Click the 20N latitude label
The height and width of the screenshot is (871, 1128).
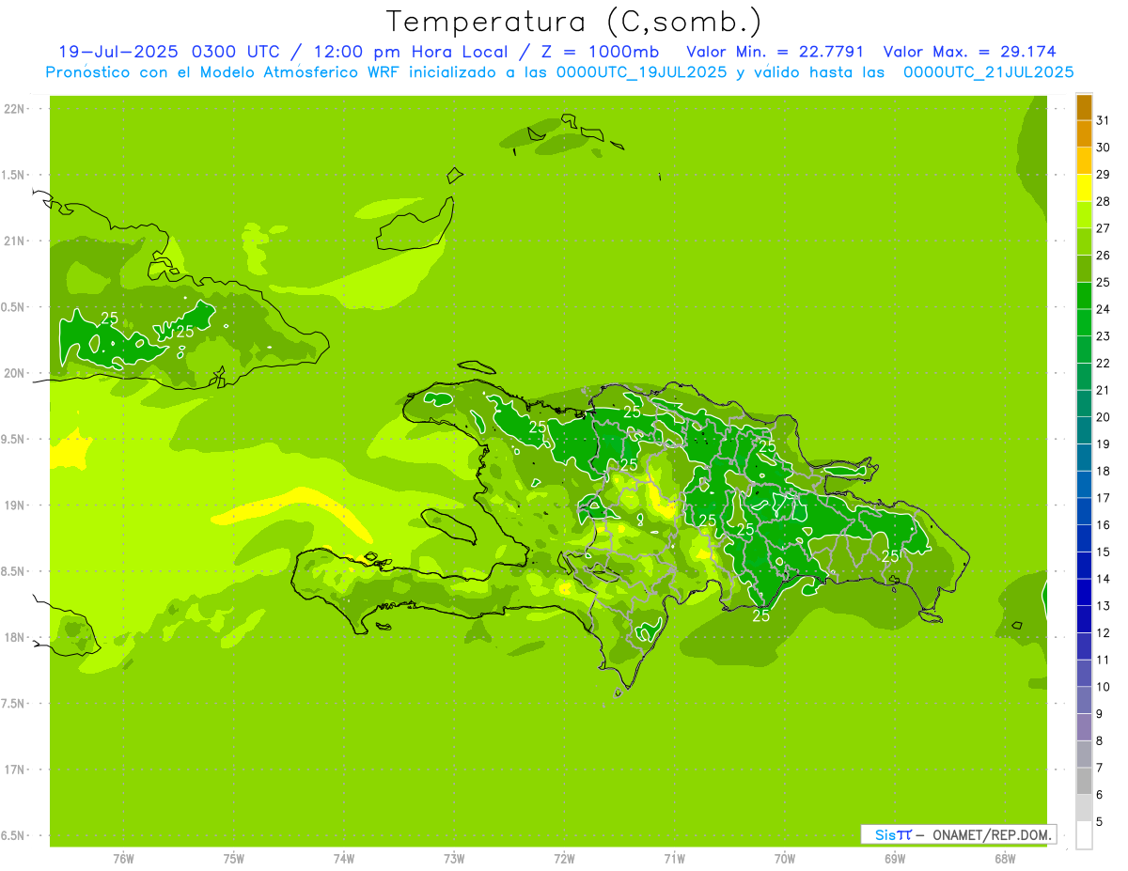tap(15, 373)
